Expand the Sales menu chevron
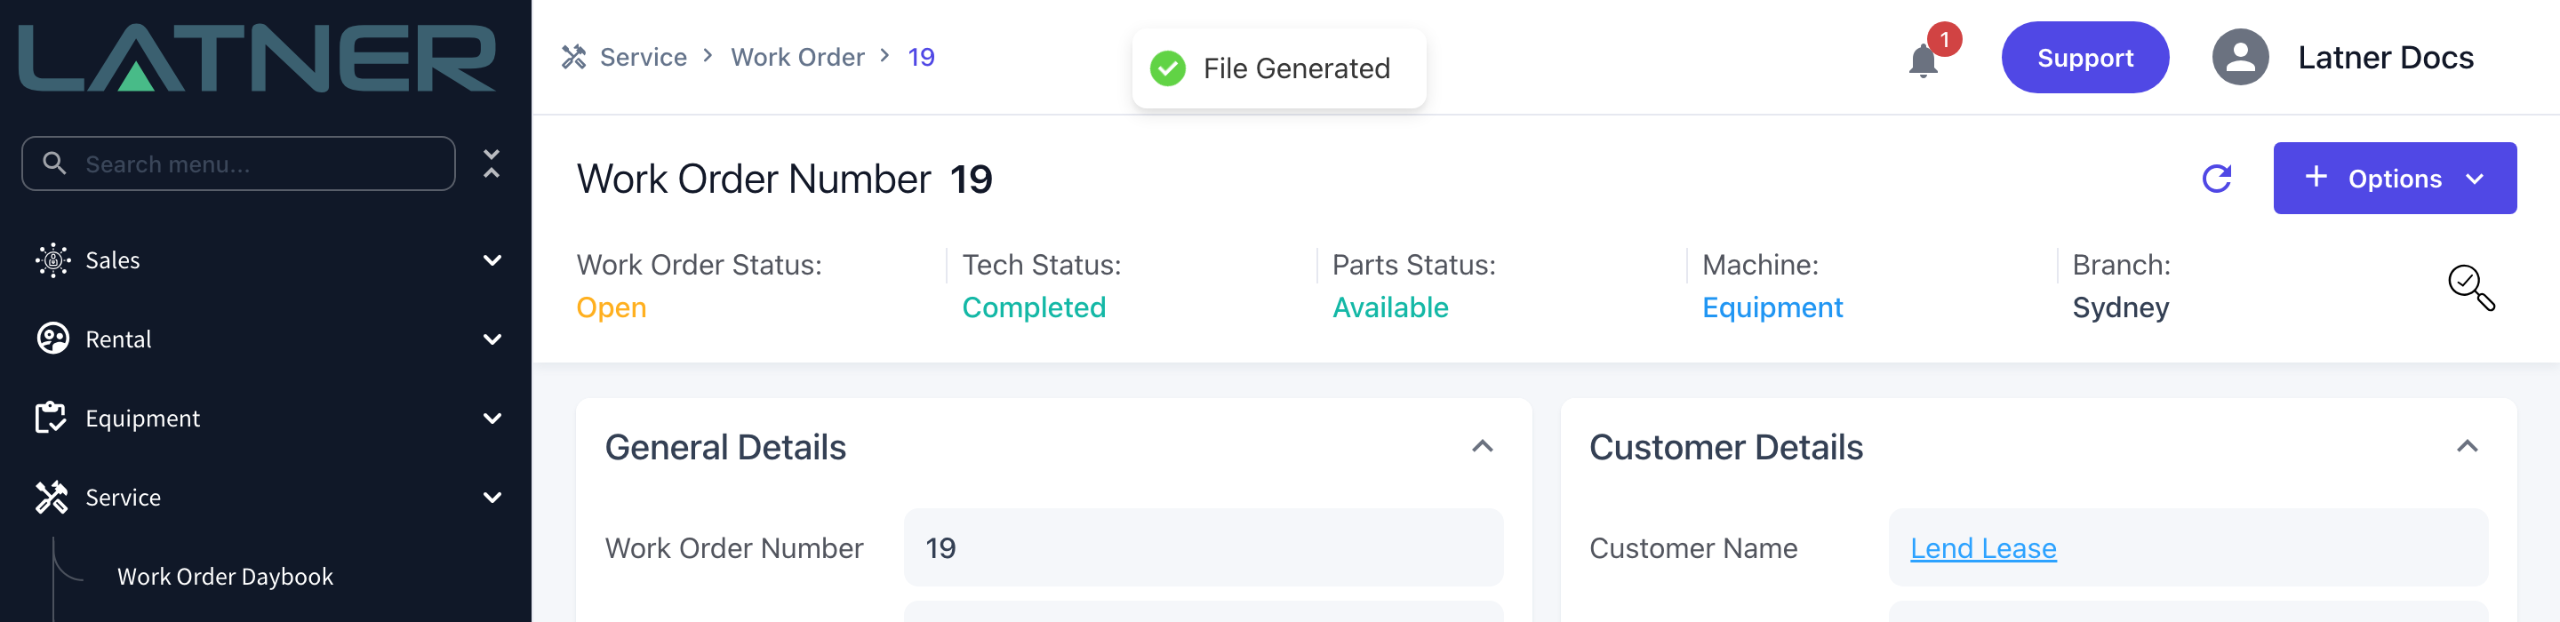This screenshot has height=622, width=2560. tap(492, 260)
